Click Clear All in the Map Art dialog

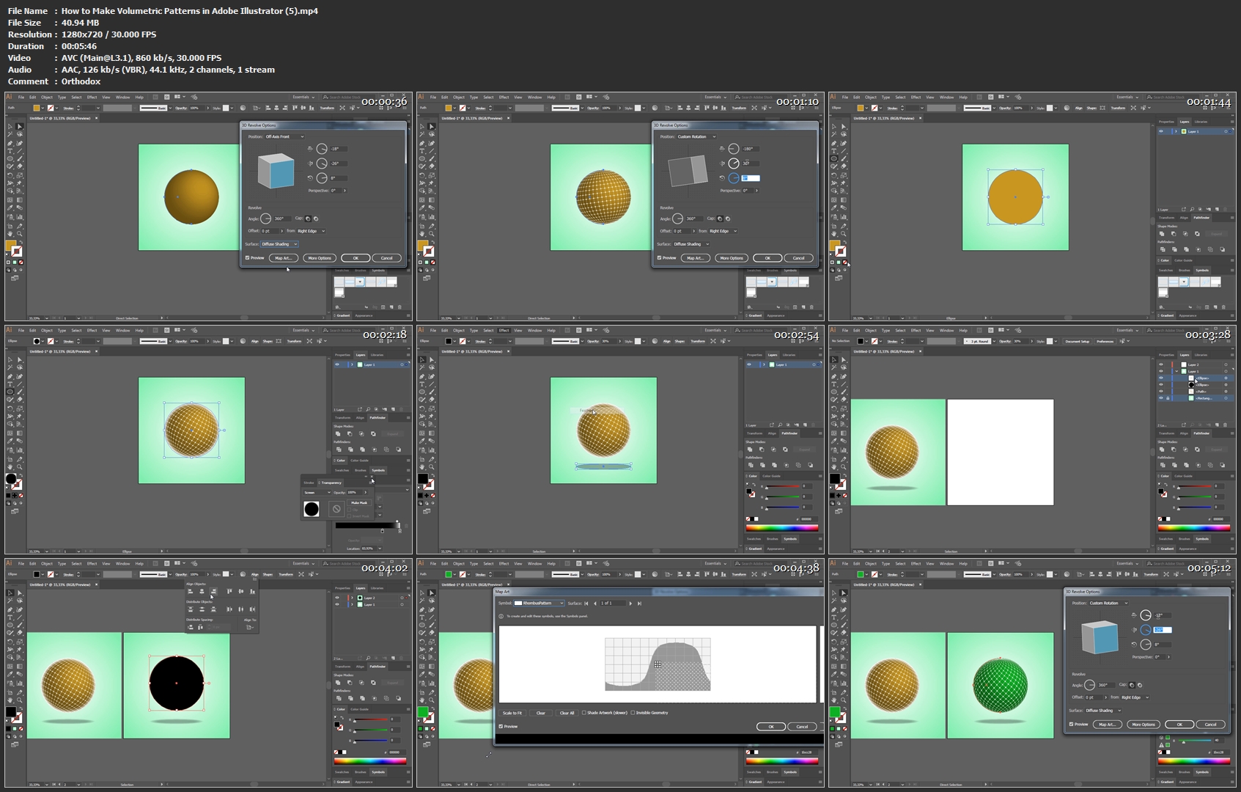pos(567,713)
